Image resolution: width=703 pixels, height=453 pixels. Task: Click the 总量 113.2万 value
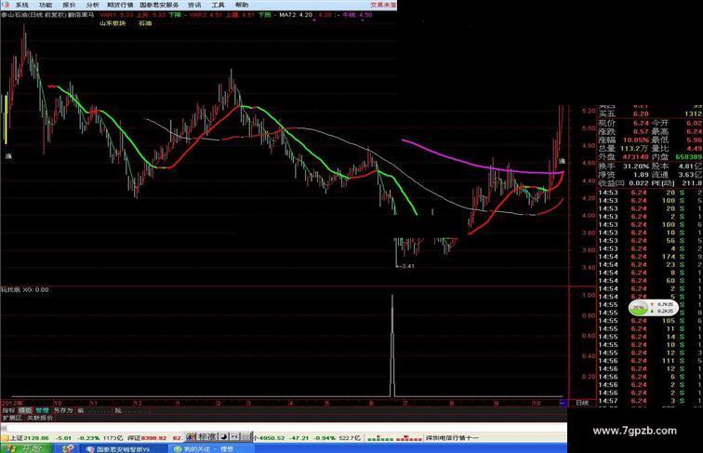(634, 149)
